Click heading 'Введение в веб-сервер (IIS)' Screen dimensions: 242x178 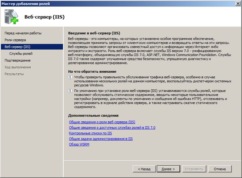click(94, 33)
